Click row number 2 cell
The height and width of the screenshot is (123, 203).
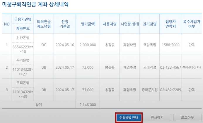[x=7, y=67]
